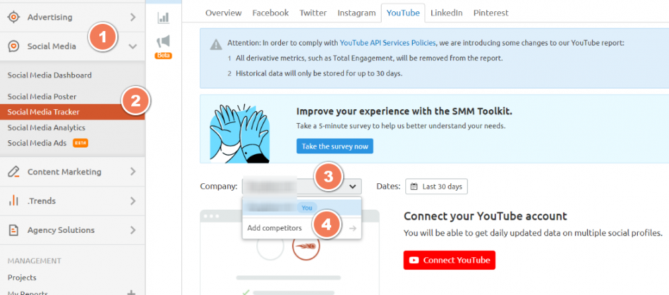Image resolution: width=669 pixels, height=295 pixels.
Task: Open Social Media Dashboard
Action: tap(50, 75)
